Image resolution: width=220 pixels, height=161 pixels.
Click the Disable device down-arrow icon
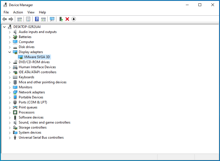[x=74, y=19]
